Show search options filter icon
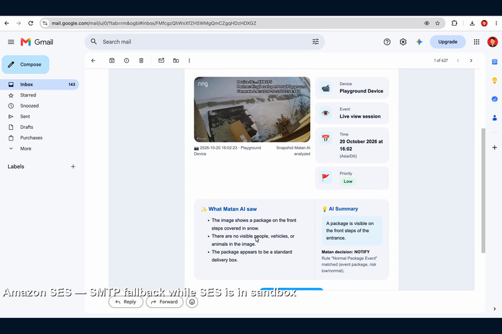This screenshot has width=502, height=334. (x=315, y=42)
